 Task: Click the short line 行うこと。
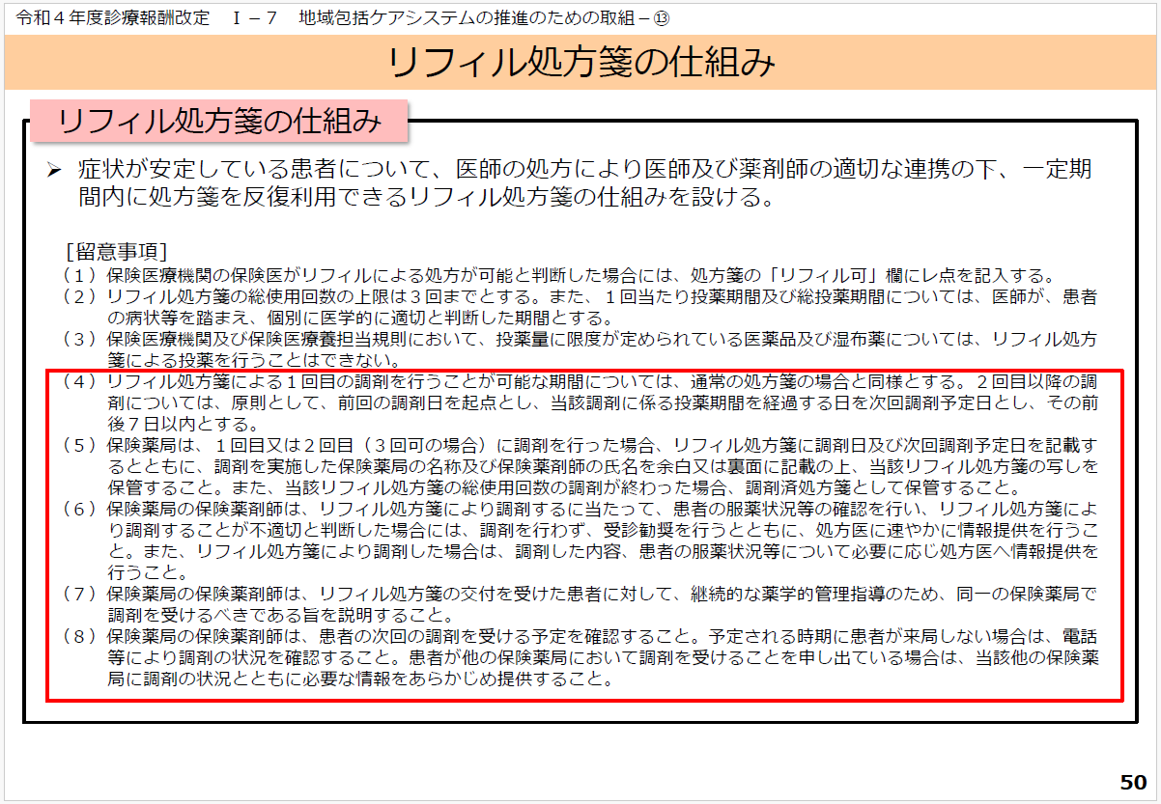[148, 572]
